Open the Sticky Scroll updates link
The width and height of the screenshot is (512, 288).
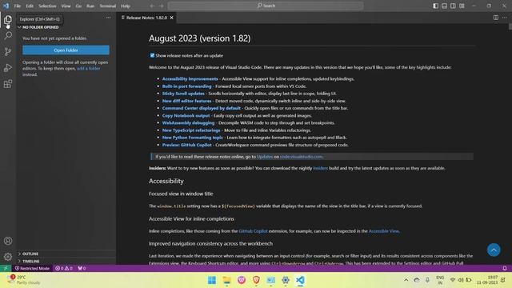[x=183, y=94]
